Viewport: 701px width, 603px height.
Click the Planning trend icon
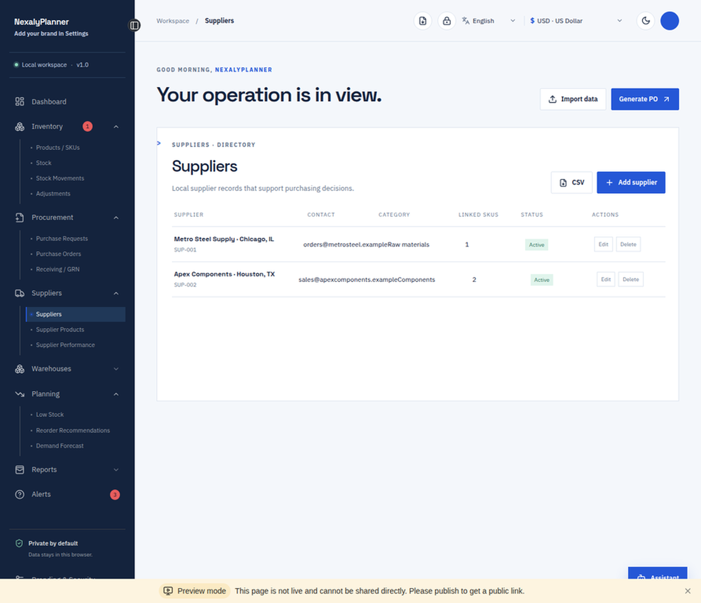click(x=20, y=394)
